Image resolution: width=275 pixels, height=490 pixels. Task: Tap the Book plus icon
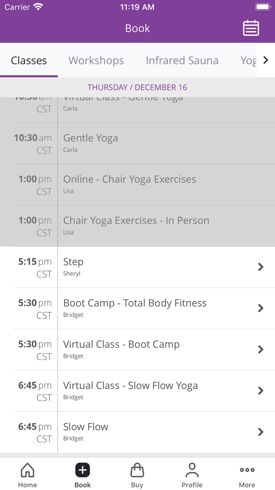tap(82, 470)
